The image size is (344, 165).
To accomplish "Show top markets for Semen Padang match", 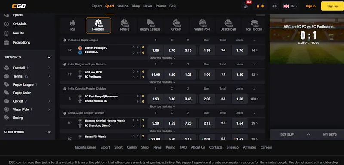I will [163, 58].
